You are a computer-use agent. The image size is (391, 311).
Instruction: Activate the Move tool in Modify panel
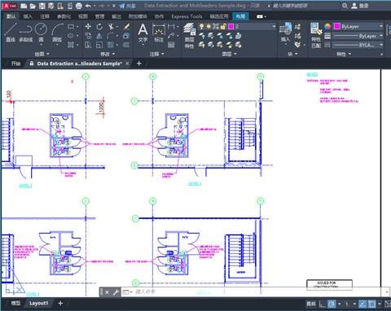tap(88, 26)
